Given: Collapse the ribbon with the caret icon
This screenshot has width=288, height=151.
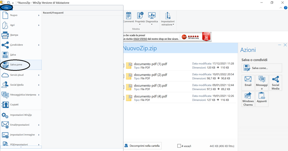Looking at the screenshot, I should 281,8.
